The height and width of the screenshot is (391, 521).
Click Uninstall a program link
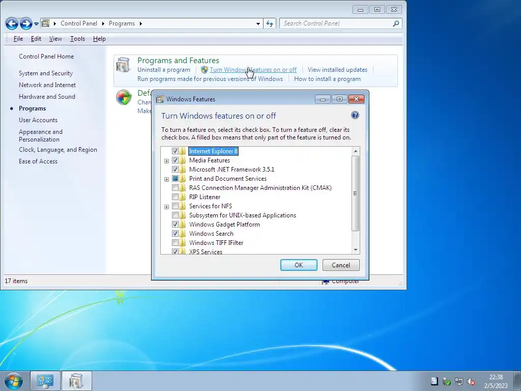164,70
